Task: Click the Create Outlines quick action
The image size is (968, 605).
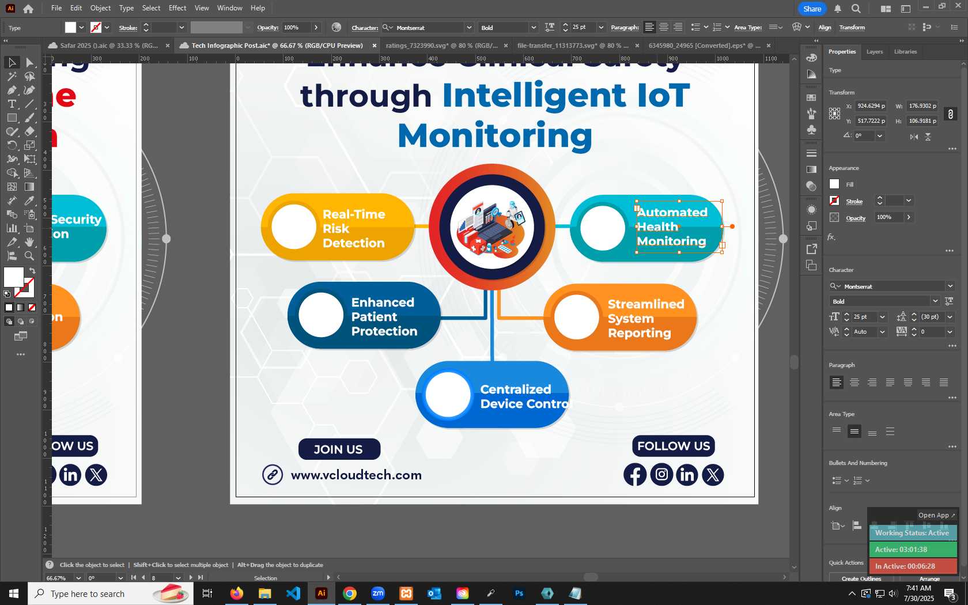Action: pos(861,578)
